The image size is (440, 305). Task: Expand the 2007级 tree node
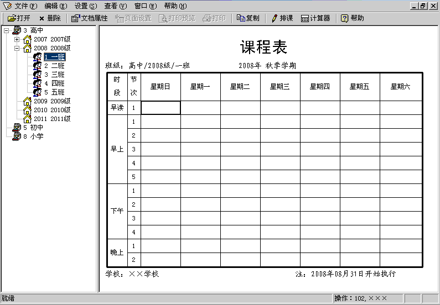(x=17, y=39)
